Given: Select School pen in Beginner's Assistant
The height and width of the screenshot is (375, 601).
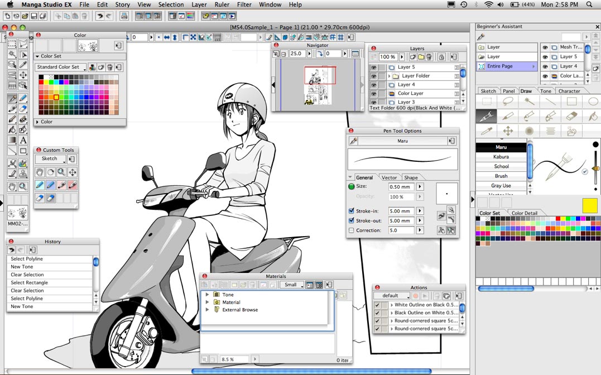Looking at the screenshot, I should point(501,166).
